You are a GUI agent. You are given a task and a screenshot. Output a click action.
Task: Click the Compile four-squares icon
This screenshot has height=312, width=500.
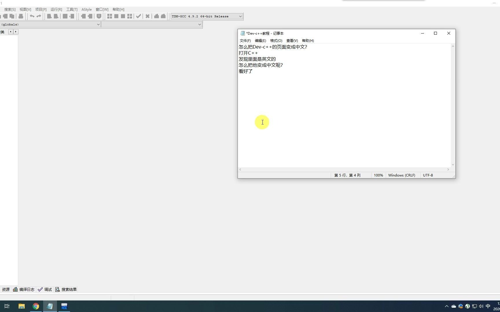[x=110, y=16]
